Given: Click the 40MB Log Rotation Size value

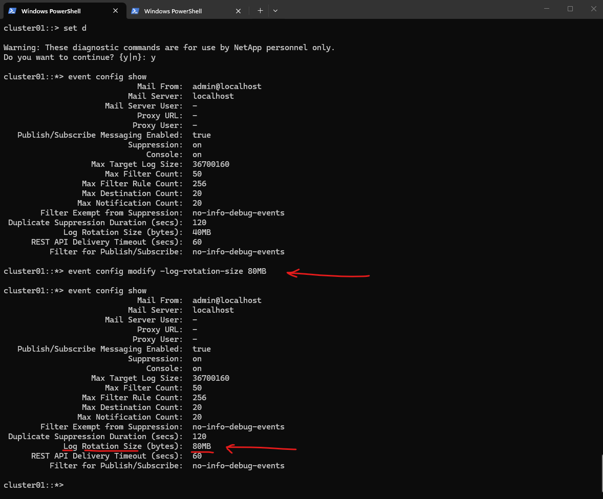Looking at the screenshot, I should pyautogui.click(x=202, y=232).
